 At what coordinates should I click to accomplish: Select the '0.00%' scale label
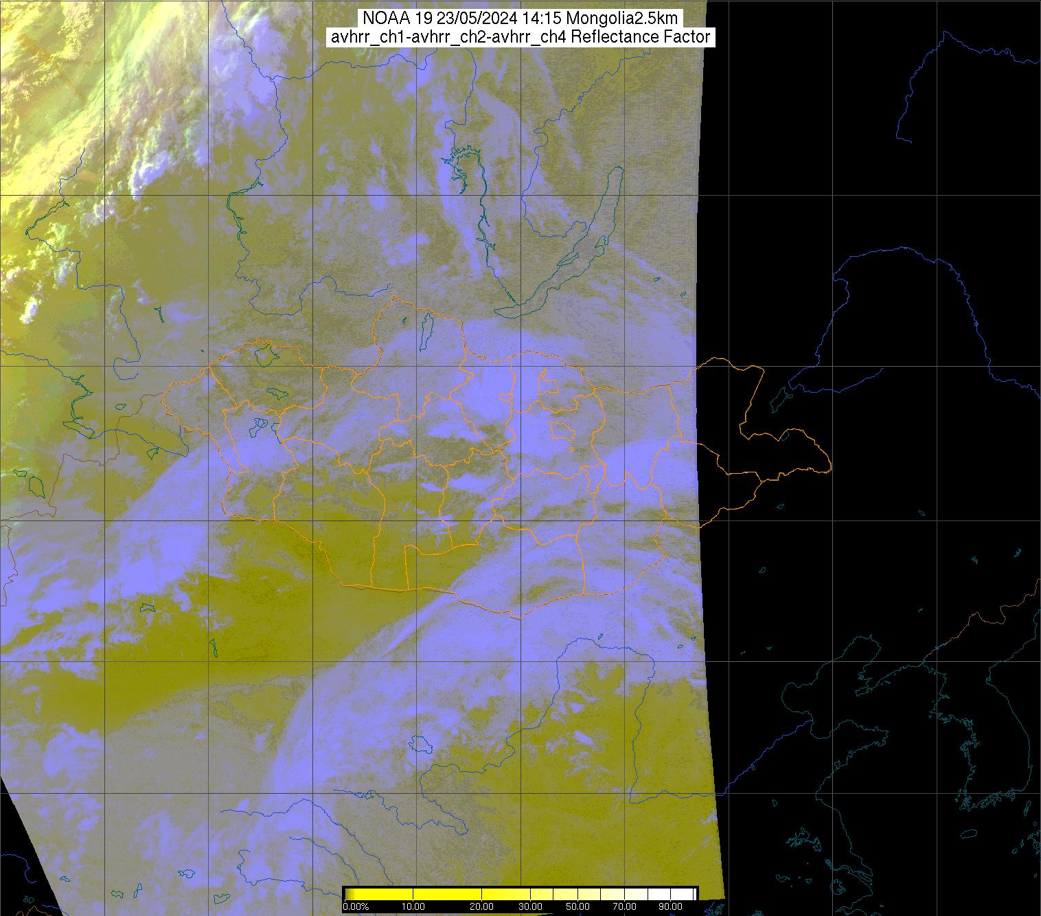356,908
